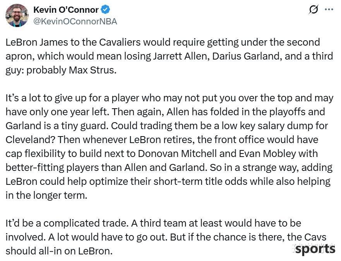Image resolution: width=341 pixels, height=261 pixels.
Task: Click the phrase "short-term title odds"
Action: [200, 181]
